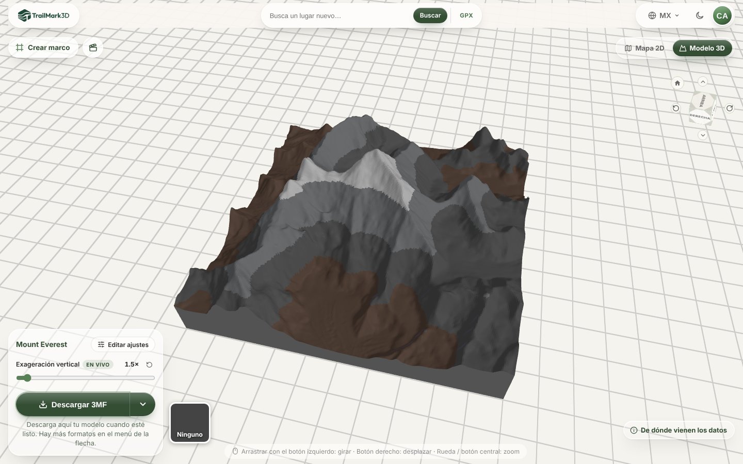The image size is (743, 464).
Task: Adjust the vertical exaggeration slider handle
Action: (x=27, y=378)
